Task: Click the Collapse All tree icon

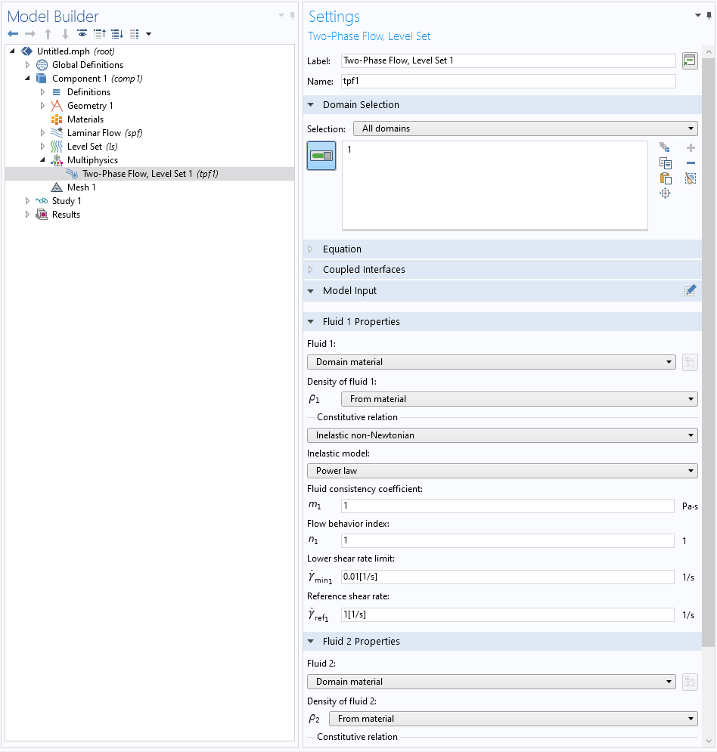Action: (100, 34)
